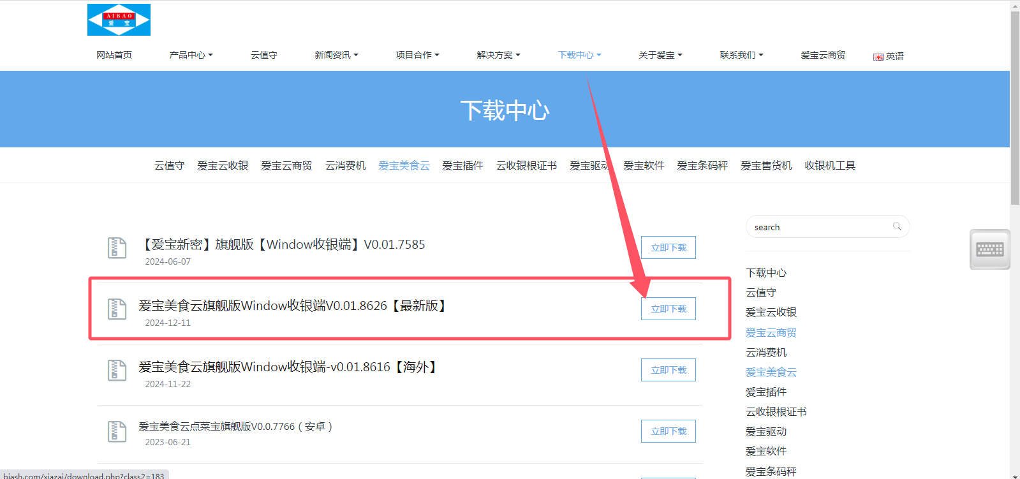Expand the 关于爱宝 dropdown menu
The image size is (1020, 479).
tap(660, 55)
